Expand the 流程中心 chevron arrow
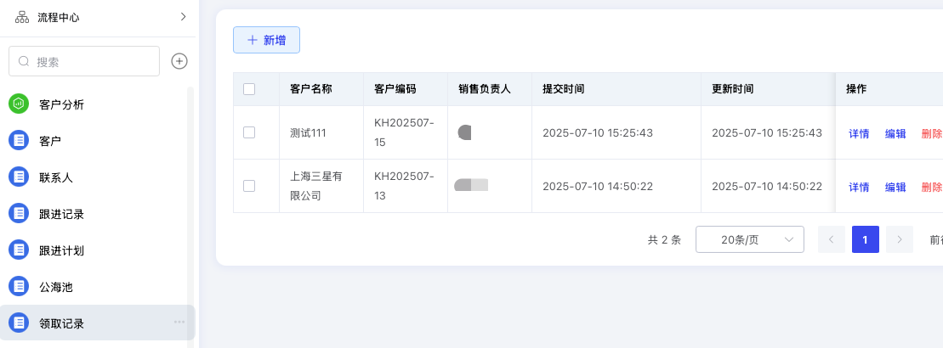943x348 pixels. [x=184, y=17]
